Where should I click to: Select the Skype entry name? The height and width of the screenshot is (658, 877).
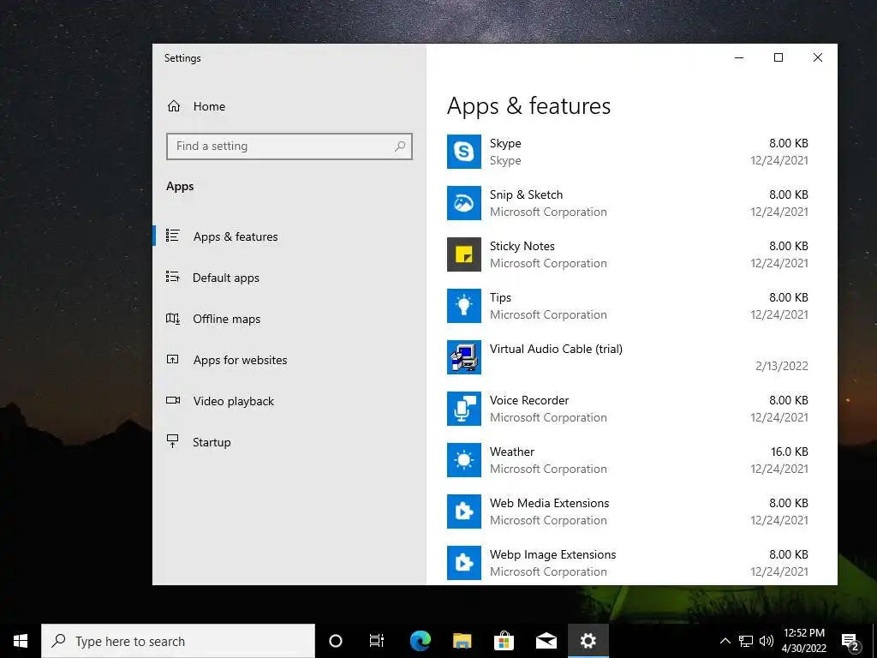(x=505, y=143)
